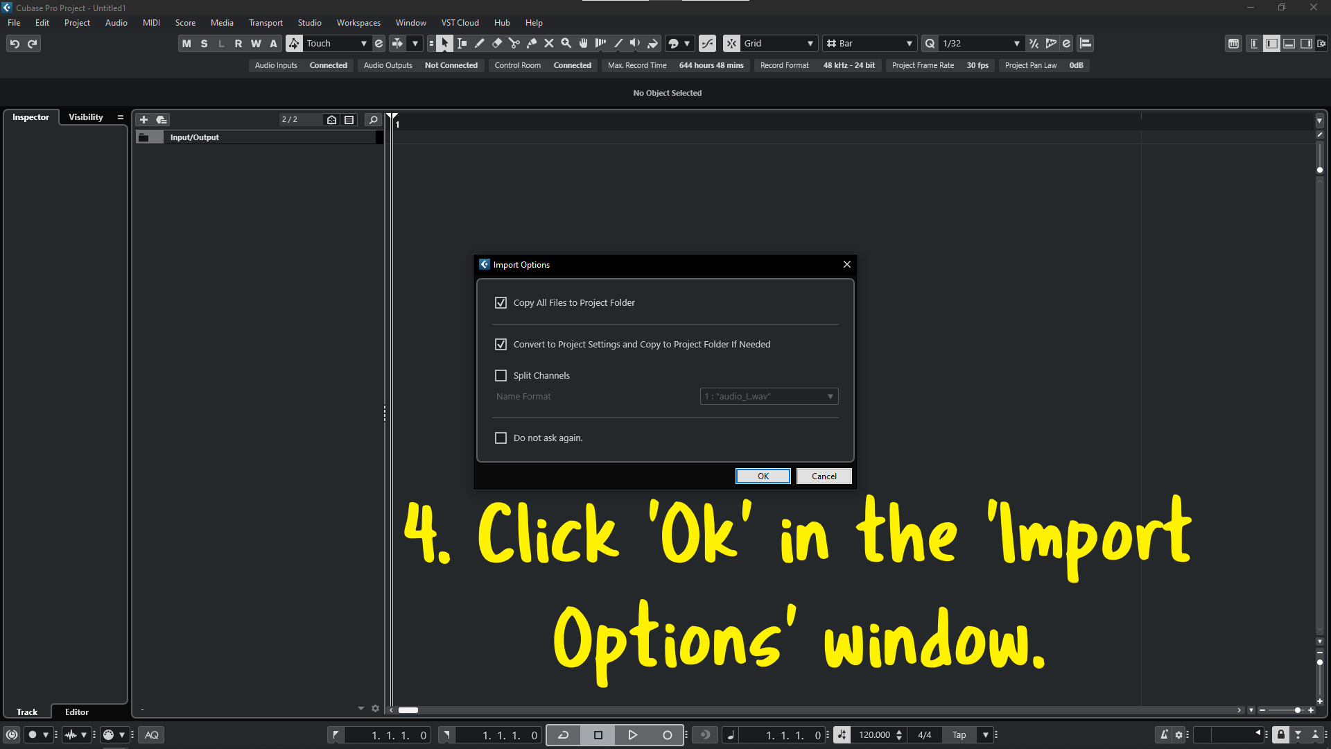Screen dimensions: 1331x749
Task: Select the Erase tool
Action: click(x=497, y=43)
